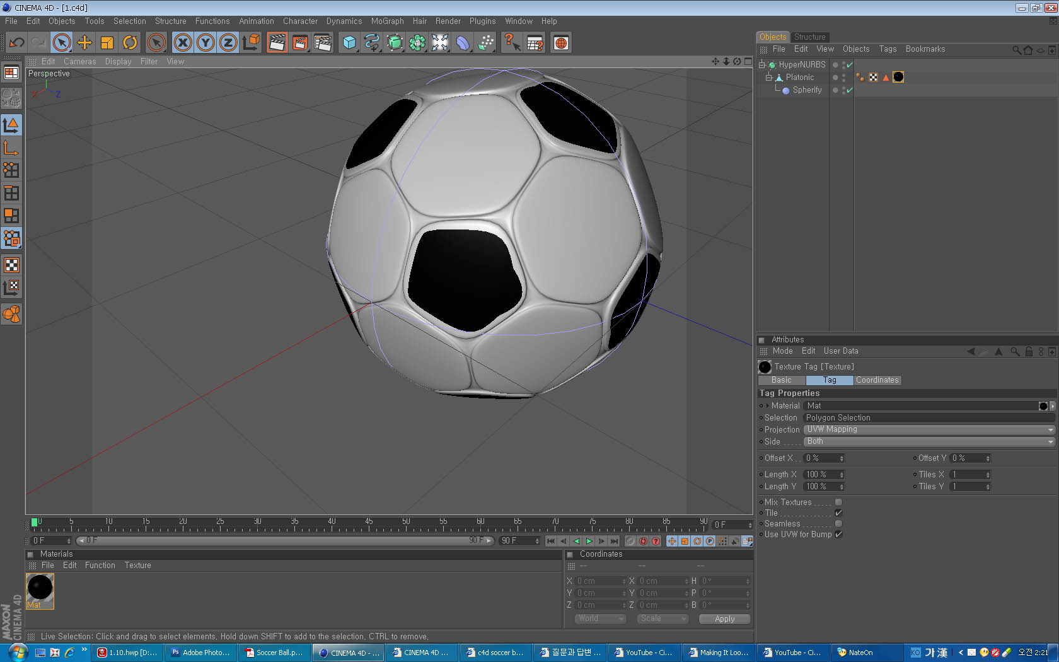
Task: Toggle Use UVW for Bump checkbox
Action: 838,534
